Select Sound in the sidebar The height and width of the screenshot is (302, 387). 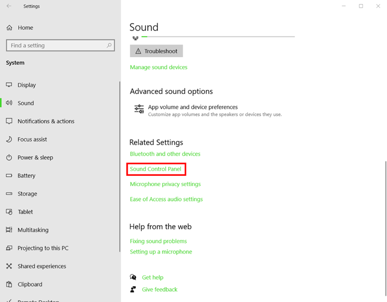tap(26, 103)
